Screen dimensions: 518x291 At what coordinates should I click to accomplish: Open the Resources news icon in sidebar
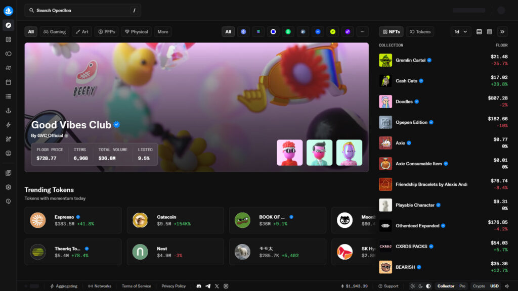tap(8, 173)
